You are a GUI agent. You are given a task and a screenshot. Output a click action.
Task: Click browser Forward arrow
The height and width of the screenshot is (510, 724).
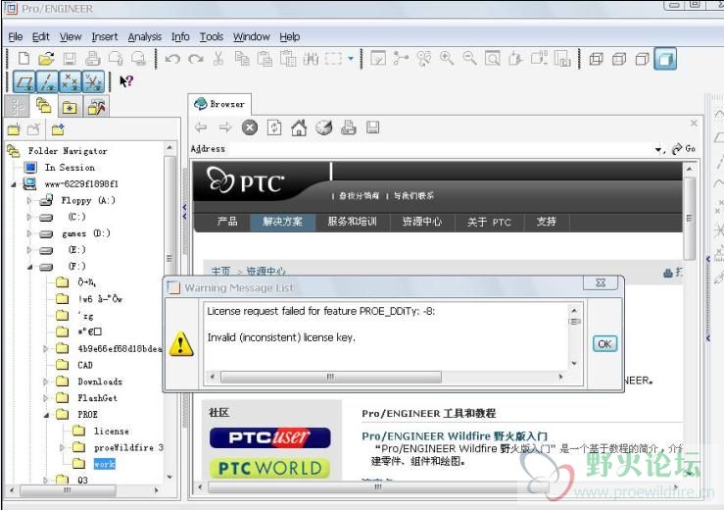pyautogui.click(x=225, y=127)
